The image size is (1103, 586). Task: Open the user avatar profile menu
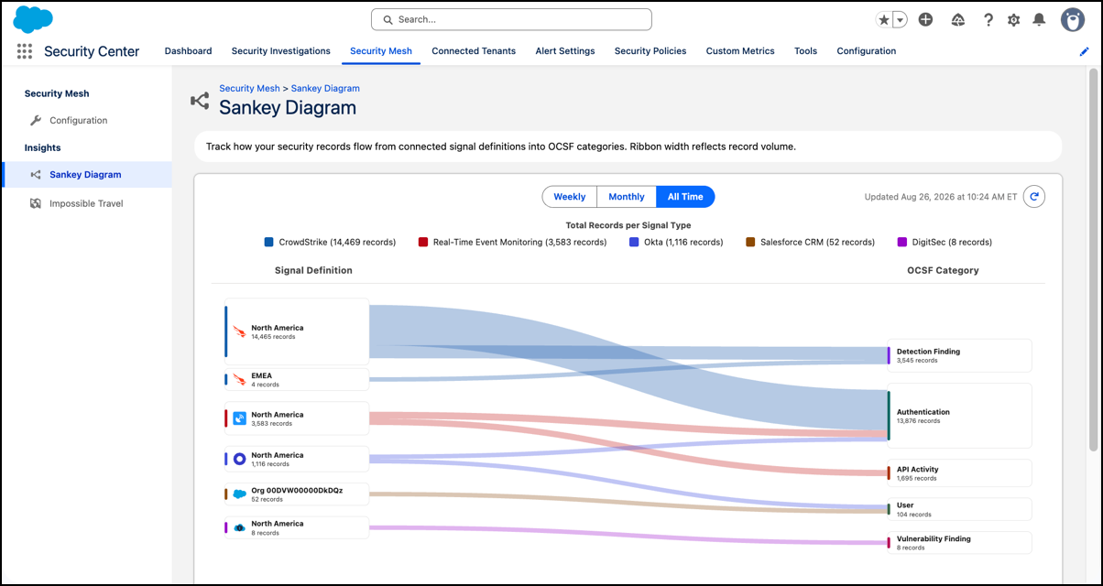pyautogui.click(x=1073, y=19)
